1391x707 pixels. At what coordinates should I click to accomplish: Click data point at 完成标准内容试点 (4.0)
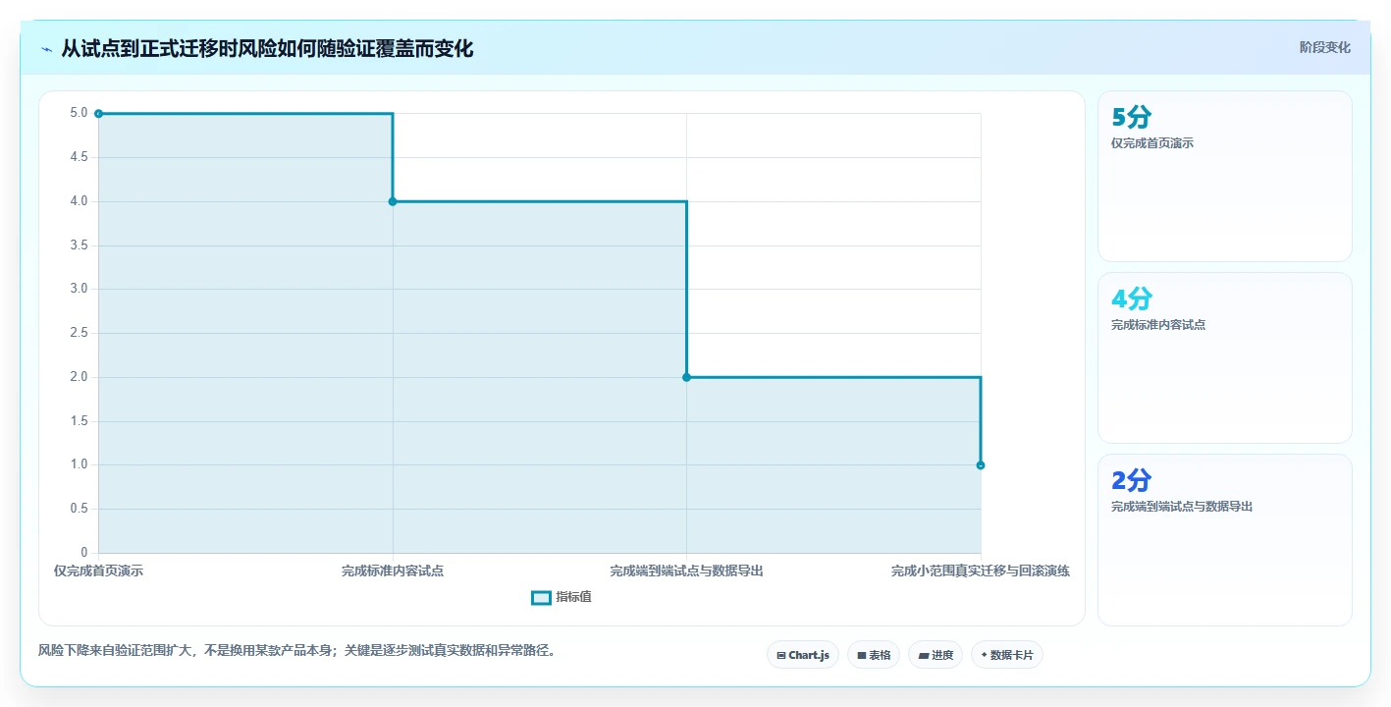[x=393, y=201]
